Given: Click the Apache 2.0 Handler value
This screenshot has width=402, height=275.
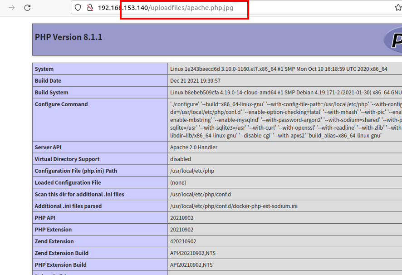Looking at the screenshot, I should [194, 147].
